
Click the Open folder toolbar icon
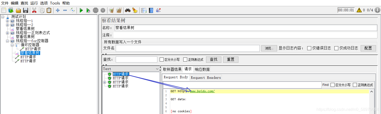(x=18, y=10)
